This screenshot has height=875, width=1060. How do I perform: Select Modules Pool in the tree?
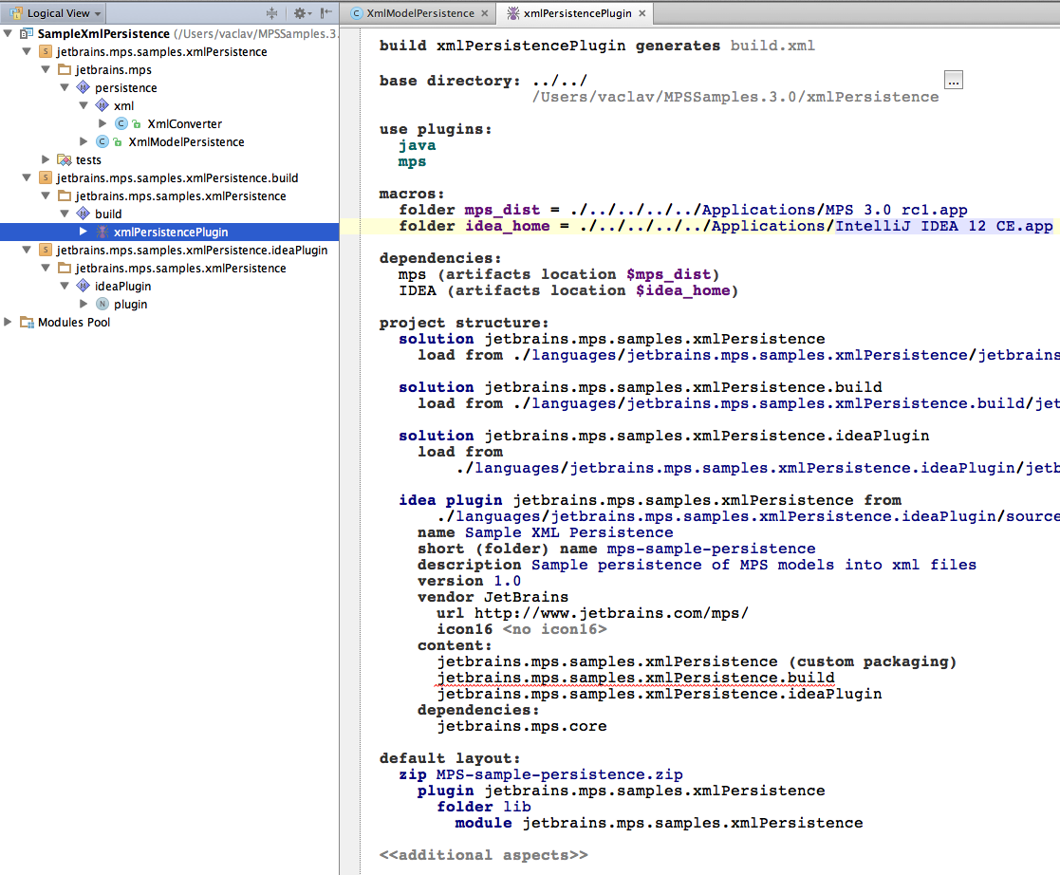74,323
